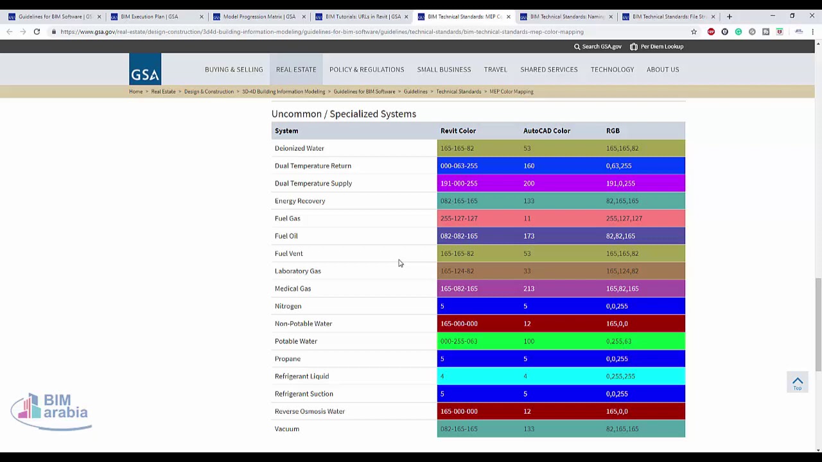Reload the current page
Screen dimensions: 822x462
point(37,31)
